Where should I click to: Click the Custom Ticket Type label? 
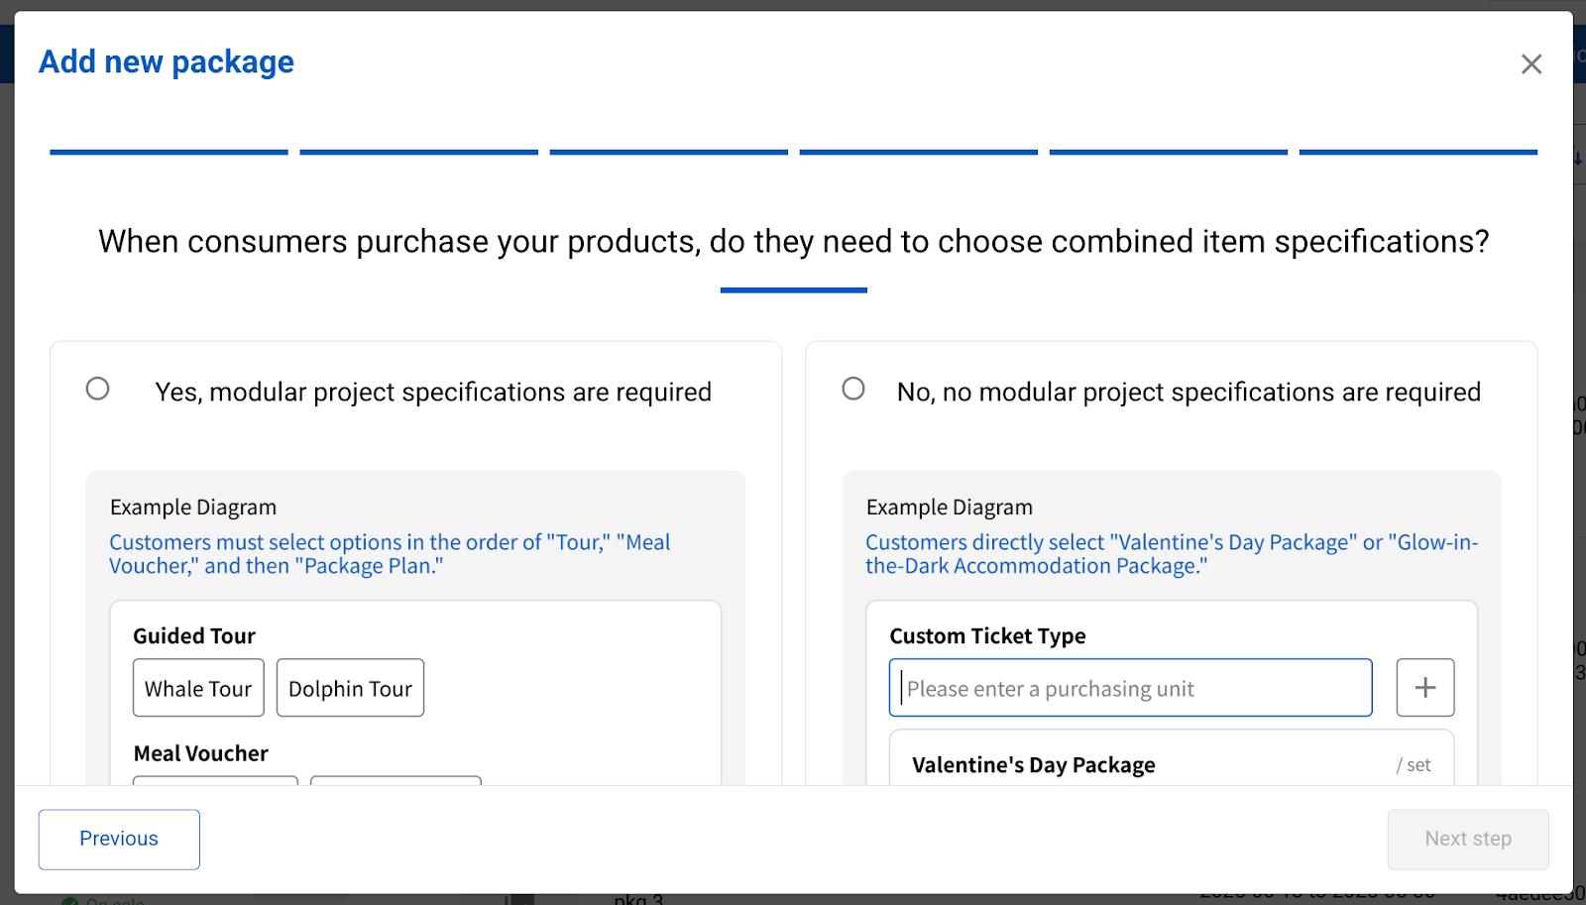987,636
